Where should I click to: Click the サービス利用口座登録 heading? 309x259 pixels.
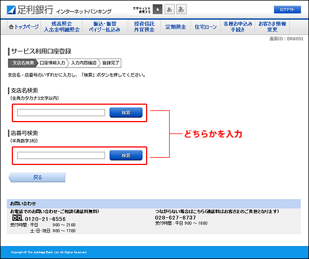pyautogui.click(x=41, y=51)
